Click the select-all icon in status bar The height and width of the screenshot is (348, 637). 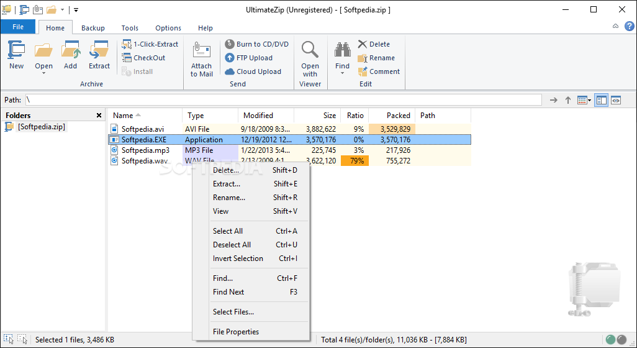(x=8, y=339)
